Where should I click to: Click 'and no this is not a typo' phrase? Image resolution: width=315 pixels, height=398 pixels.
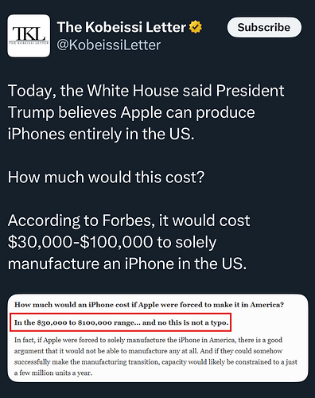(185, 322)
